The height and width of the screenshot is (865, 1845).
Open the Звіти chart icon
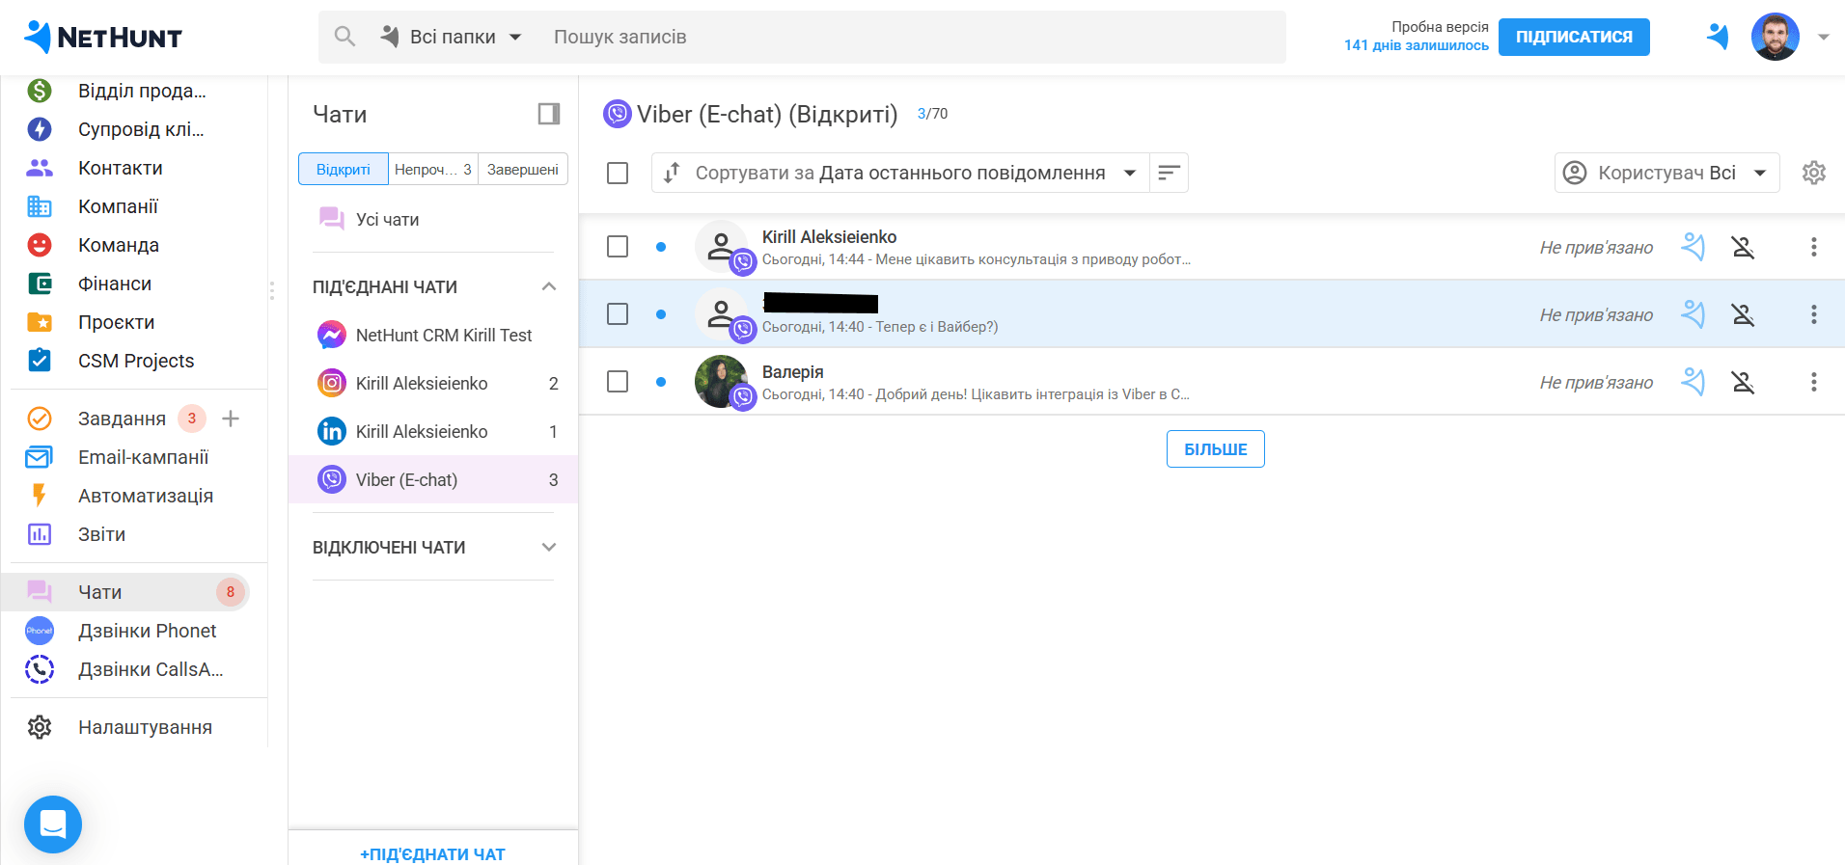[x=40, y=534]
